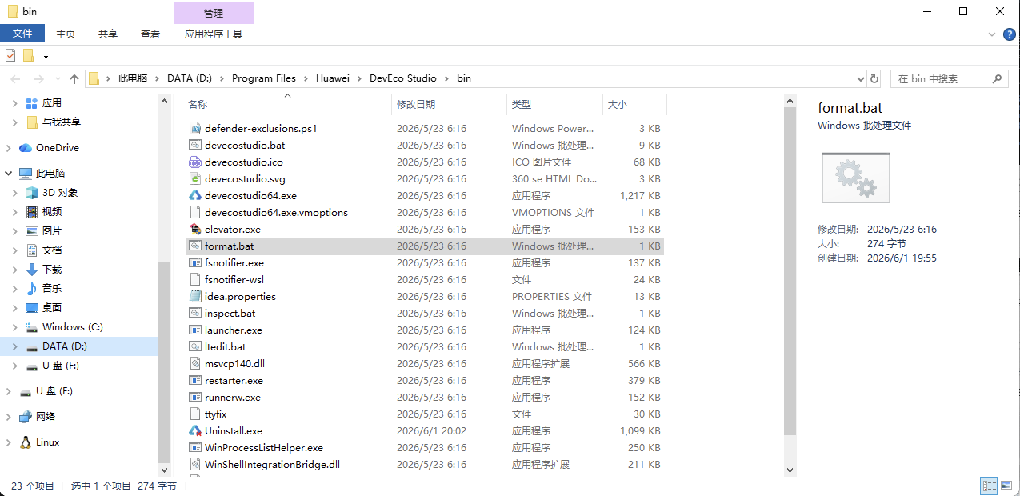
Task: Select the devecostudio.bat file icon
Action: (195, 145)
